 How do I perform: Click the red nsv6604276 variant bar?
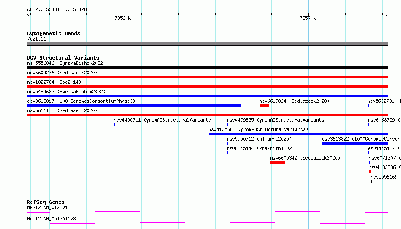pyautogui.click(x=207, y=77)
